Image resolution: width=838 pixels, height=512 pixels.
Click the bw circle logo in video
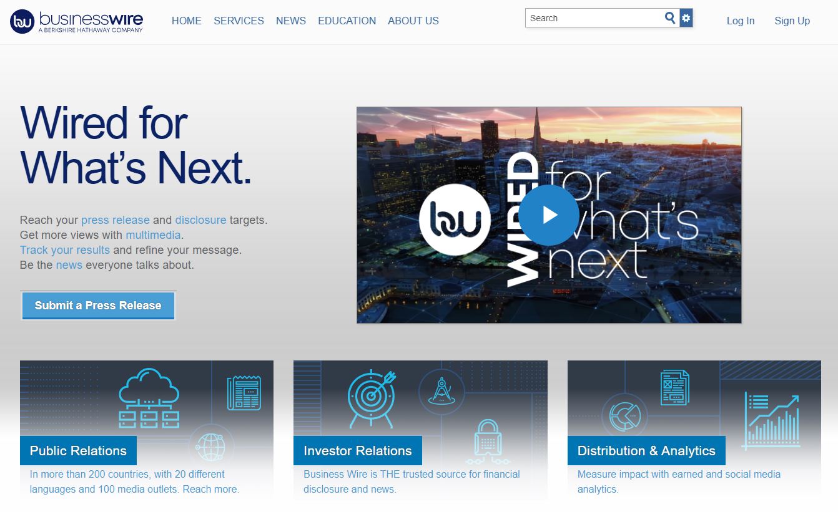(x=455, y=220)
